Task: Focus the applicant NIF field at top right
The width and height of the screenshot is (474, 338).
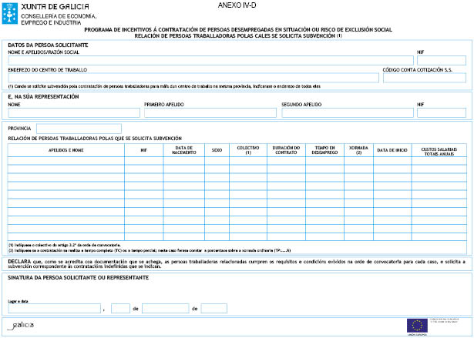Action: click(x=442, y=60)
